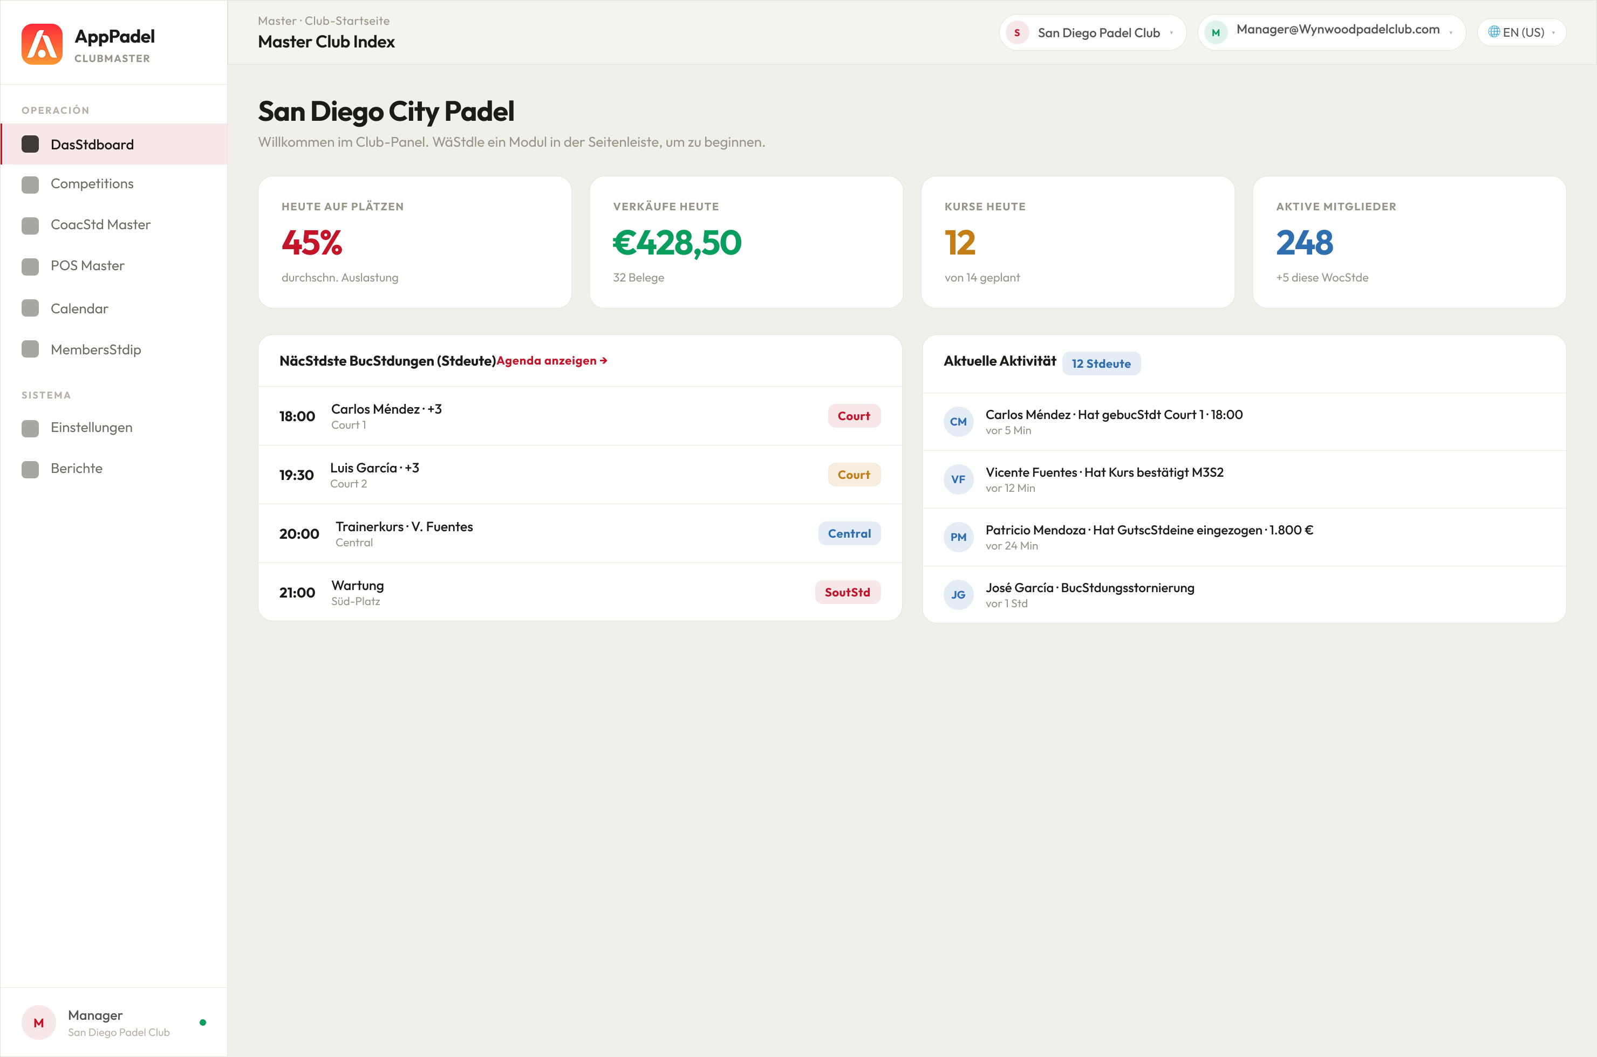
Task: Click the Berichte sidebar icon
Action: pos(30,469)
